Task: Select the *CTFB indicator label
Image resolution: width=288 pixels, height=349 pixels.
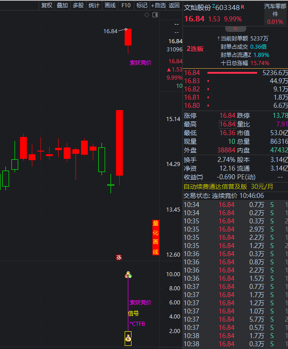Action: (x=137, y=324)
